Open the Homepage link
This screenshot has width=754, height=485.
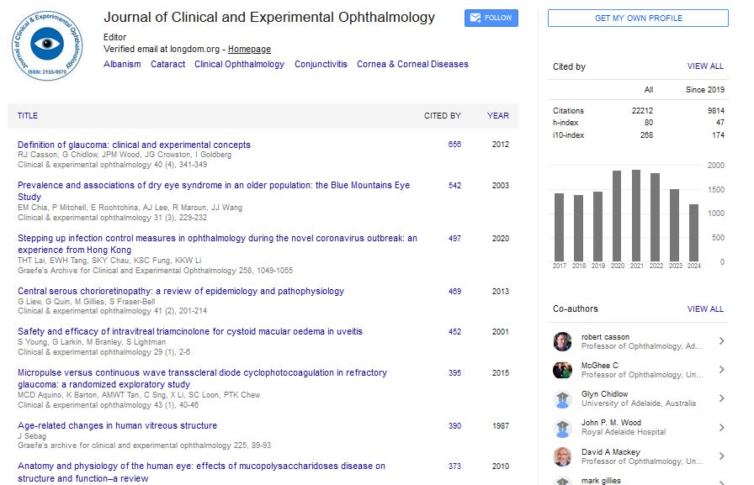(249, 50)
